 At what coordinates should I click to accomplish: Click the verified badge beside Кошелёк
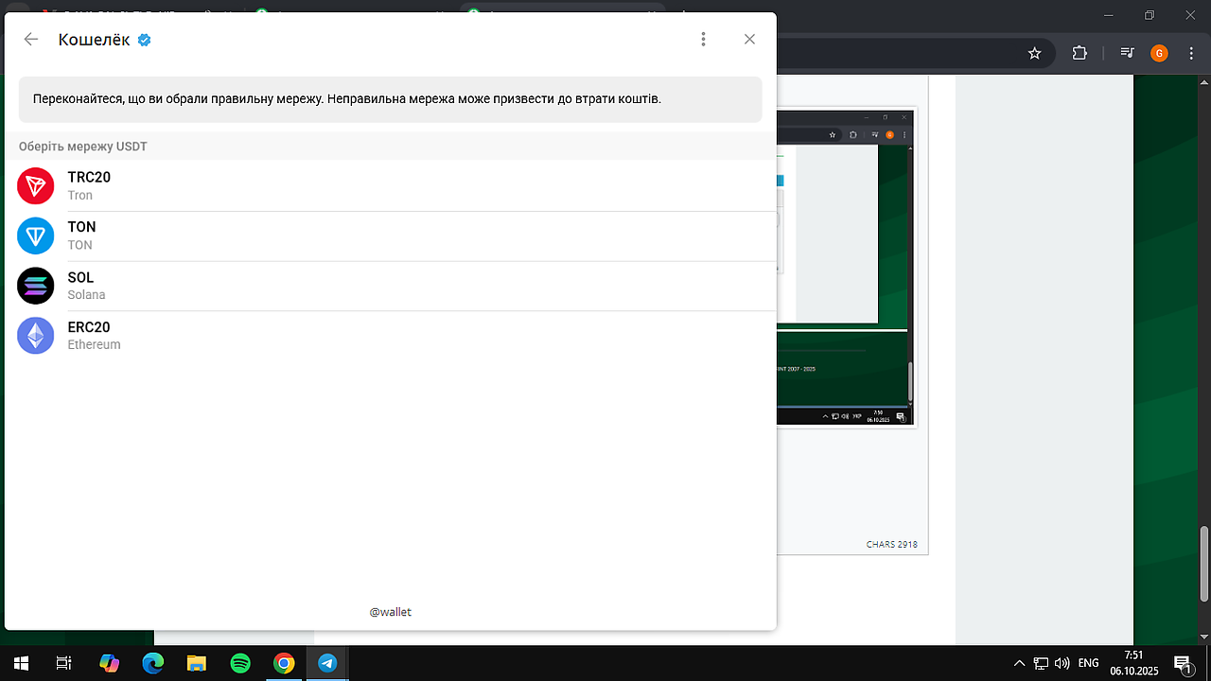point(145,40)
